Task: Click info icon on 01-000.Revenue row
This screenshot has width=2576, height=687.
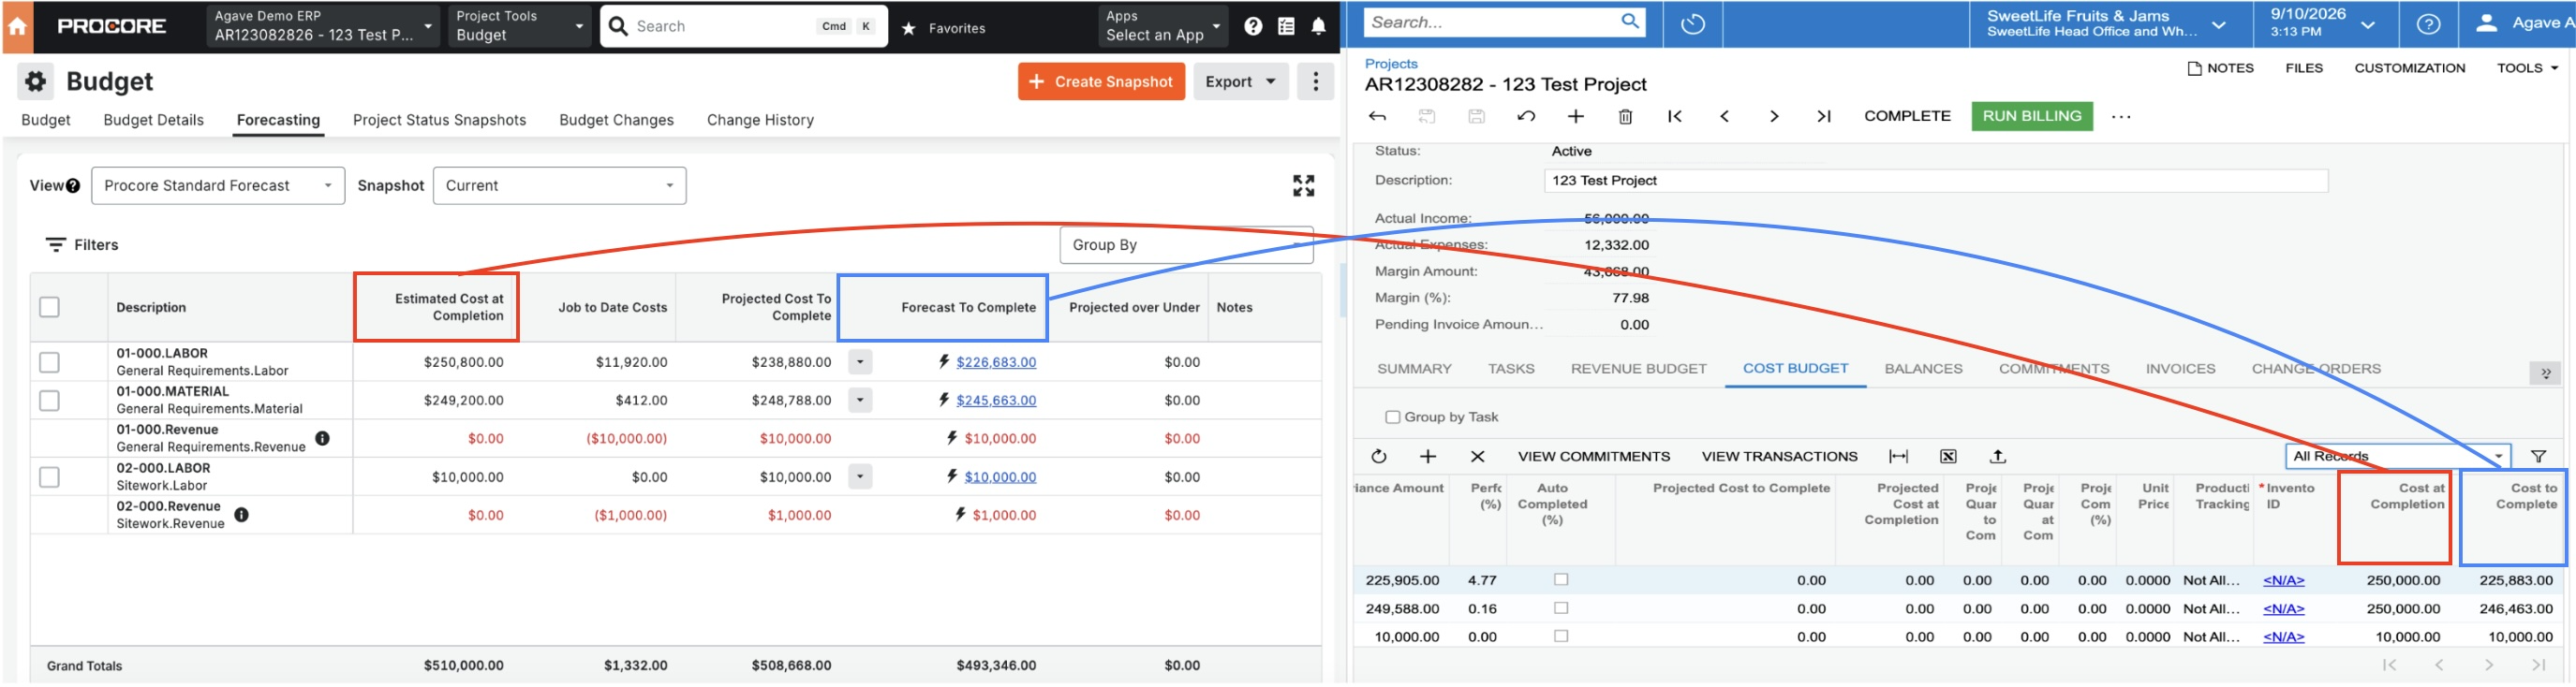Action: [322, 438]
